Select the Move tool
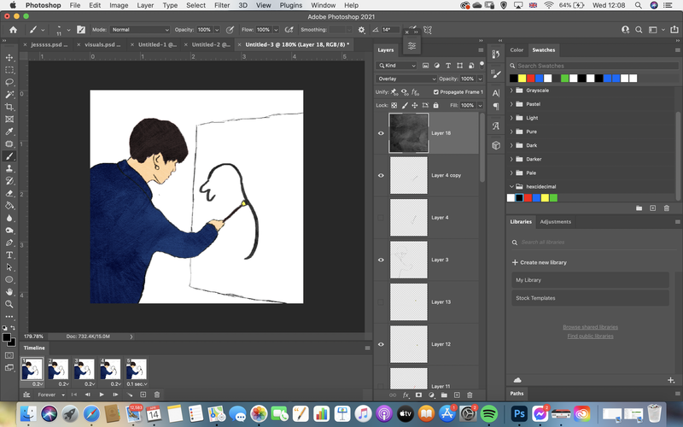This screenshot has height=427, width=683. [9, 57]
